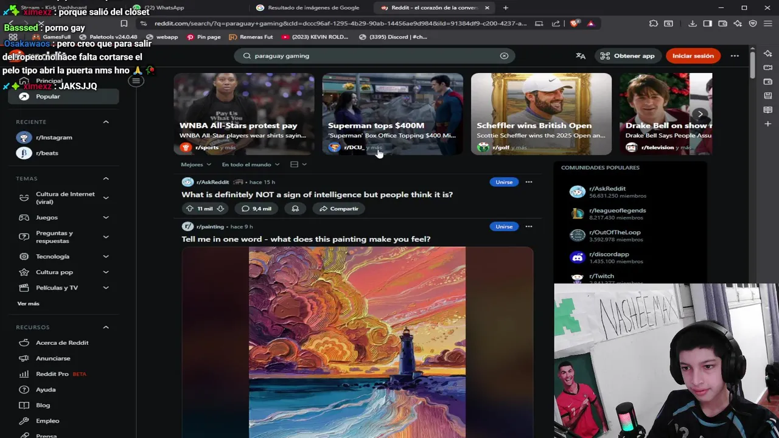The image size is (779, 438).
Task: Join r/AskReddit with Unirse button
Action: click(x=504, y=182)
